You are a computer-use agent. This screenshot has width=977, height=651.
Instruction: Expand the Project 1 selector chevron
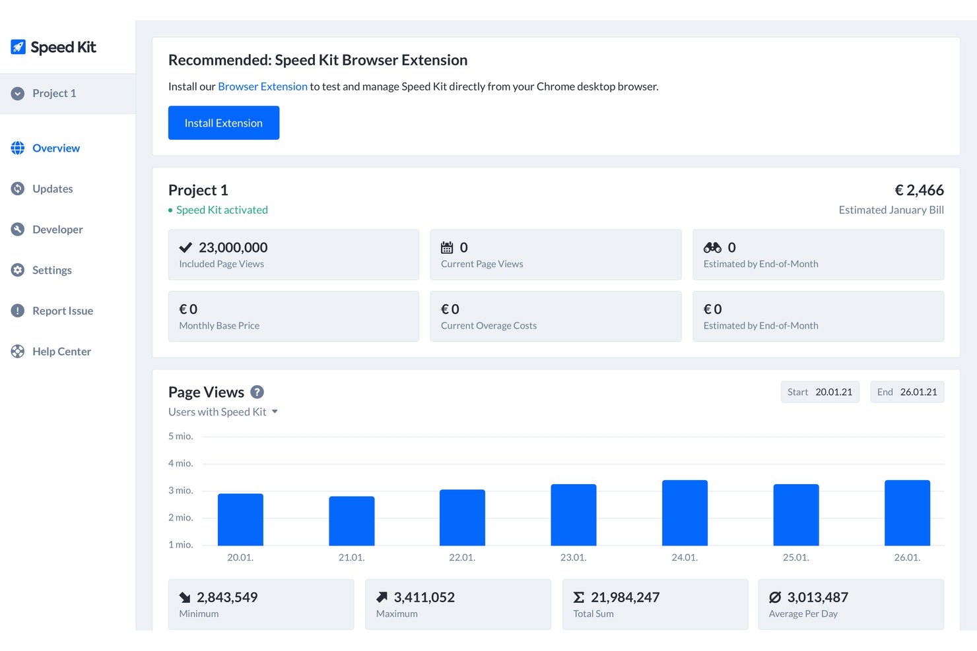[18, 94]
